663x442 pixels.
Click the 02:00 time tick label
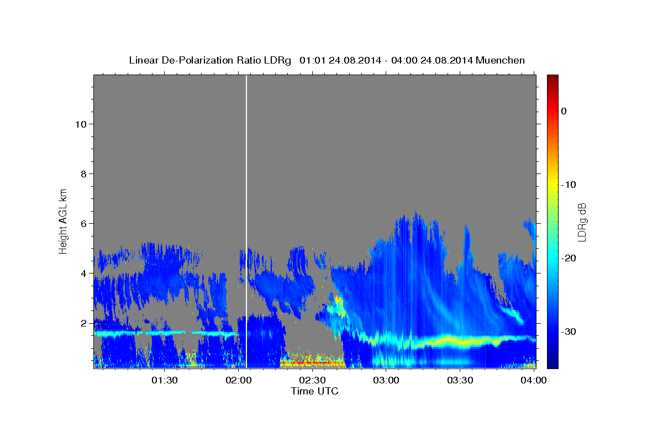239,380
